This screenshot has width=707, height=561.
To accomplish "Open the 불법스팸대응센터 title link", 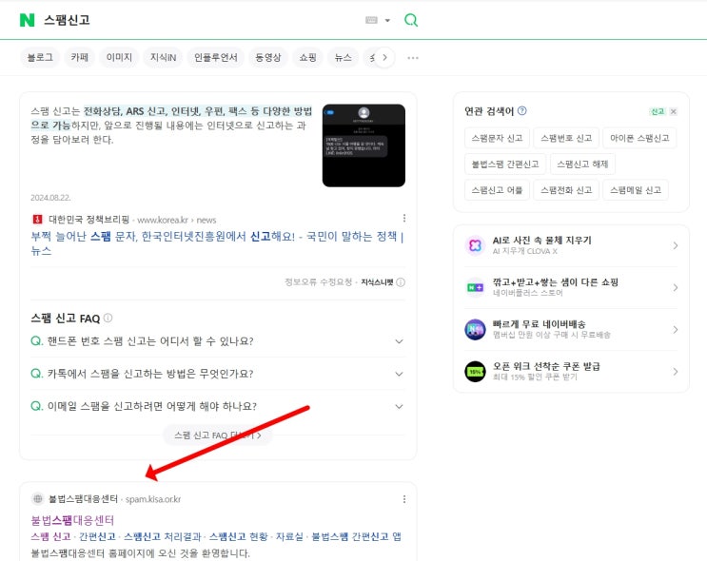I will coord(72,520).
